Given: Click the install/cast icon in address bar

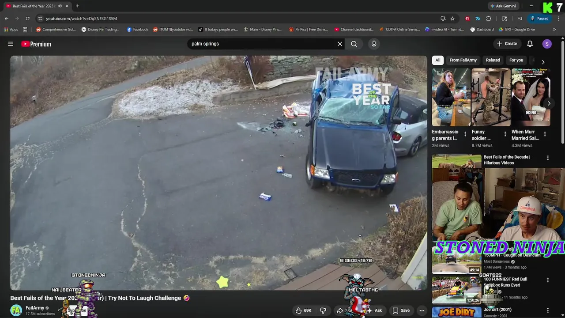Looking at the screenshot, I should click(443, 19).
